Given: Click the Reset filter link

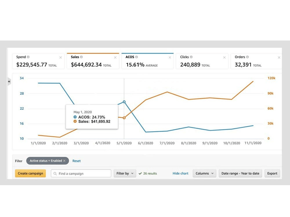Looking at the screenshot, I should [77, 161].
